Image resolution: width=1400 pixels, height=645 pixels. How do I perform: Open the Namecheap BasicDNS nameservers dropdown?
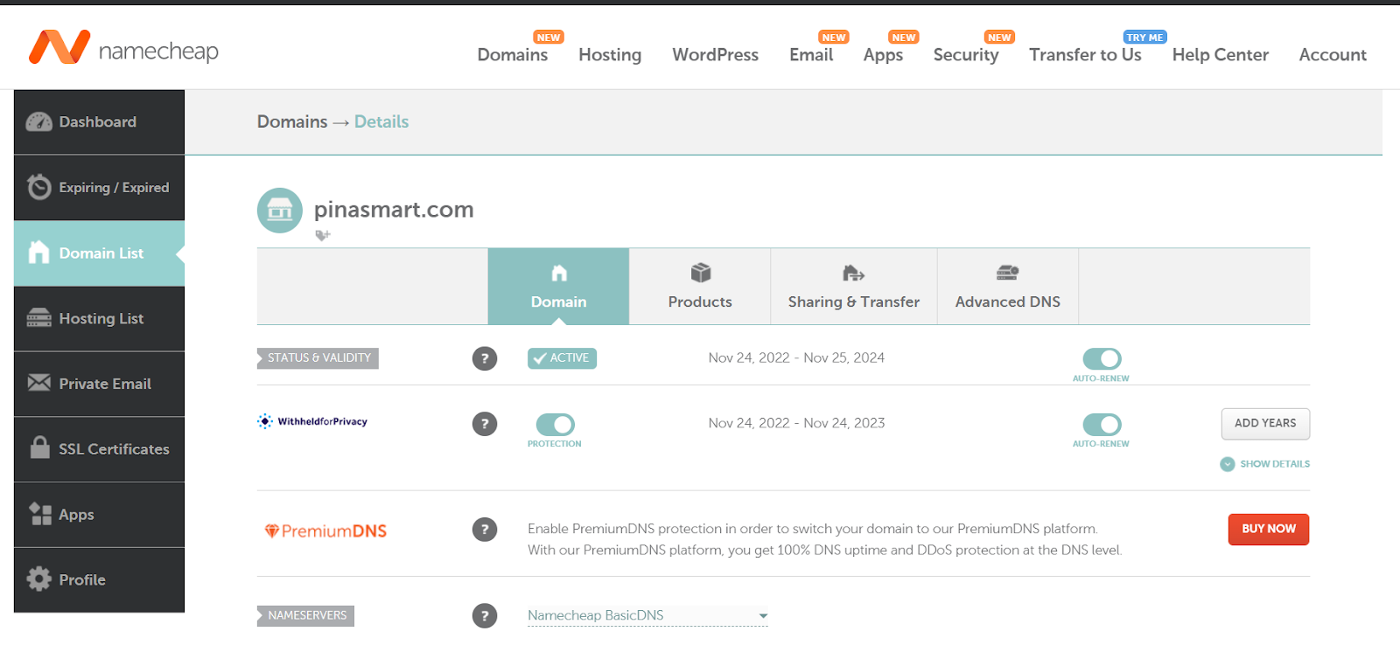(x=647, y=615)
